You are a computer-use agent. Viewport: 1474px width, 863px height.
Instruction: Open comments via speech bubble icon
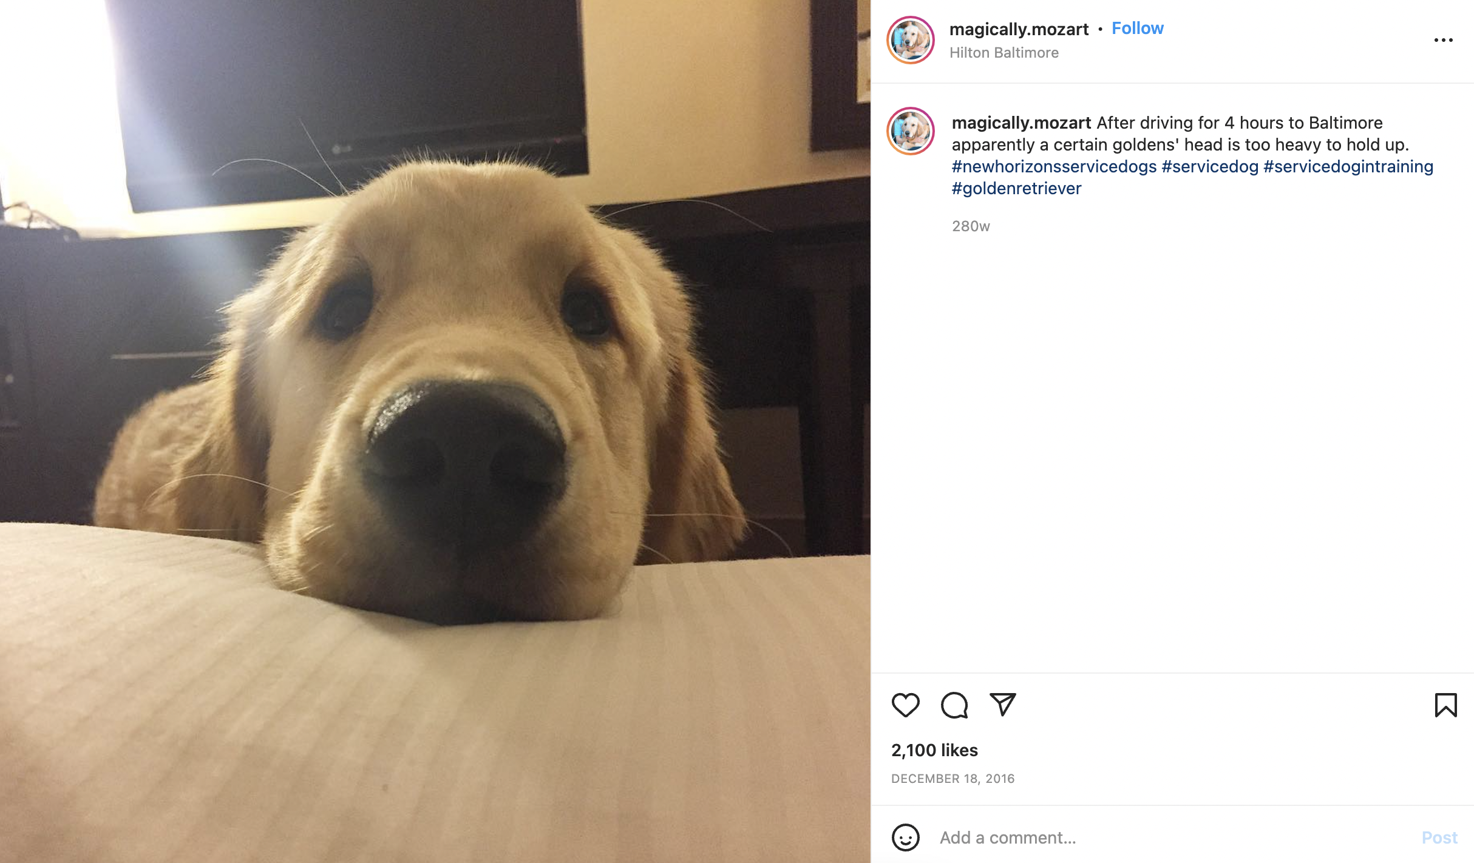click(954, 705)
